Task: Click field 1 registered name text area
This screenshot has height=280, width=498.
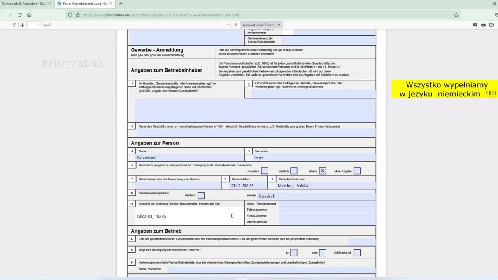Action: tap(255, 110)
